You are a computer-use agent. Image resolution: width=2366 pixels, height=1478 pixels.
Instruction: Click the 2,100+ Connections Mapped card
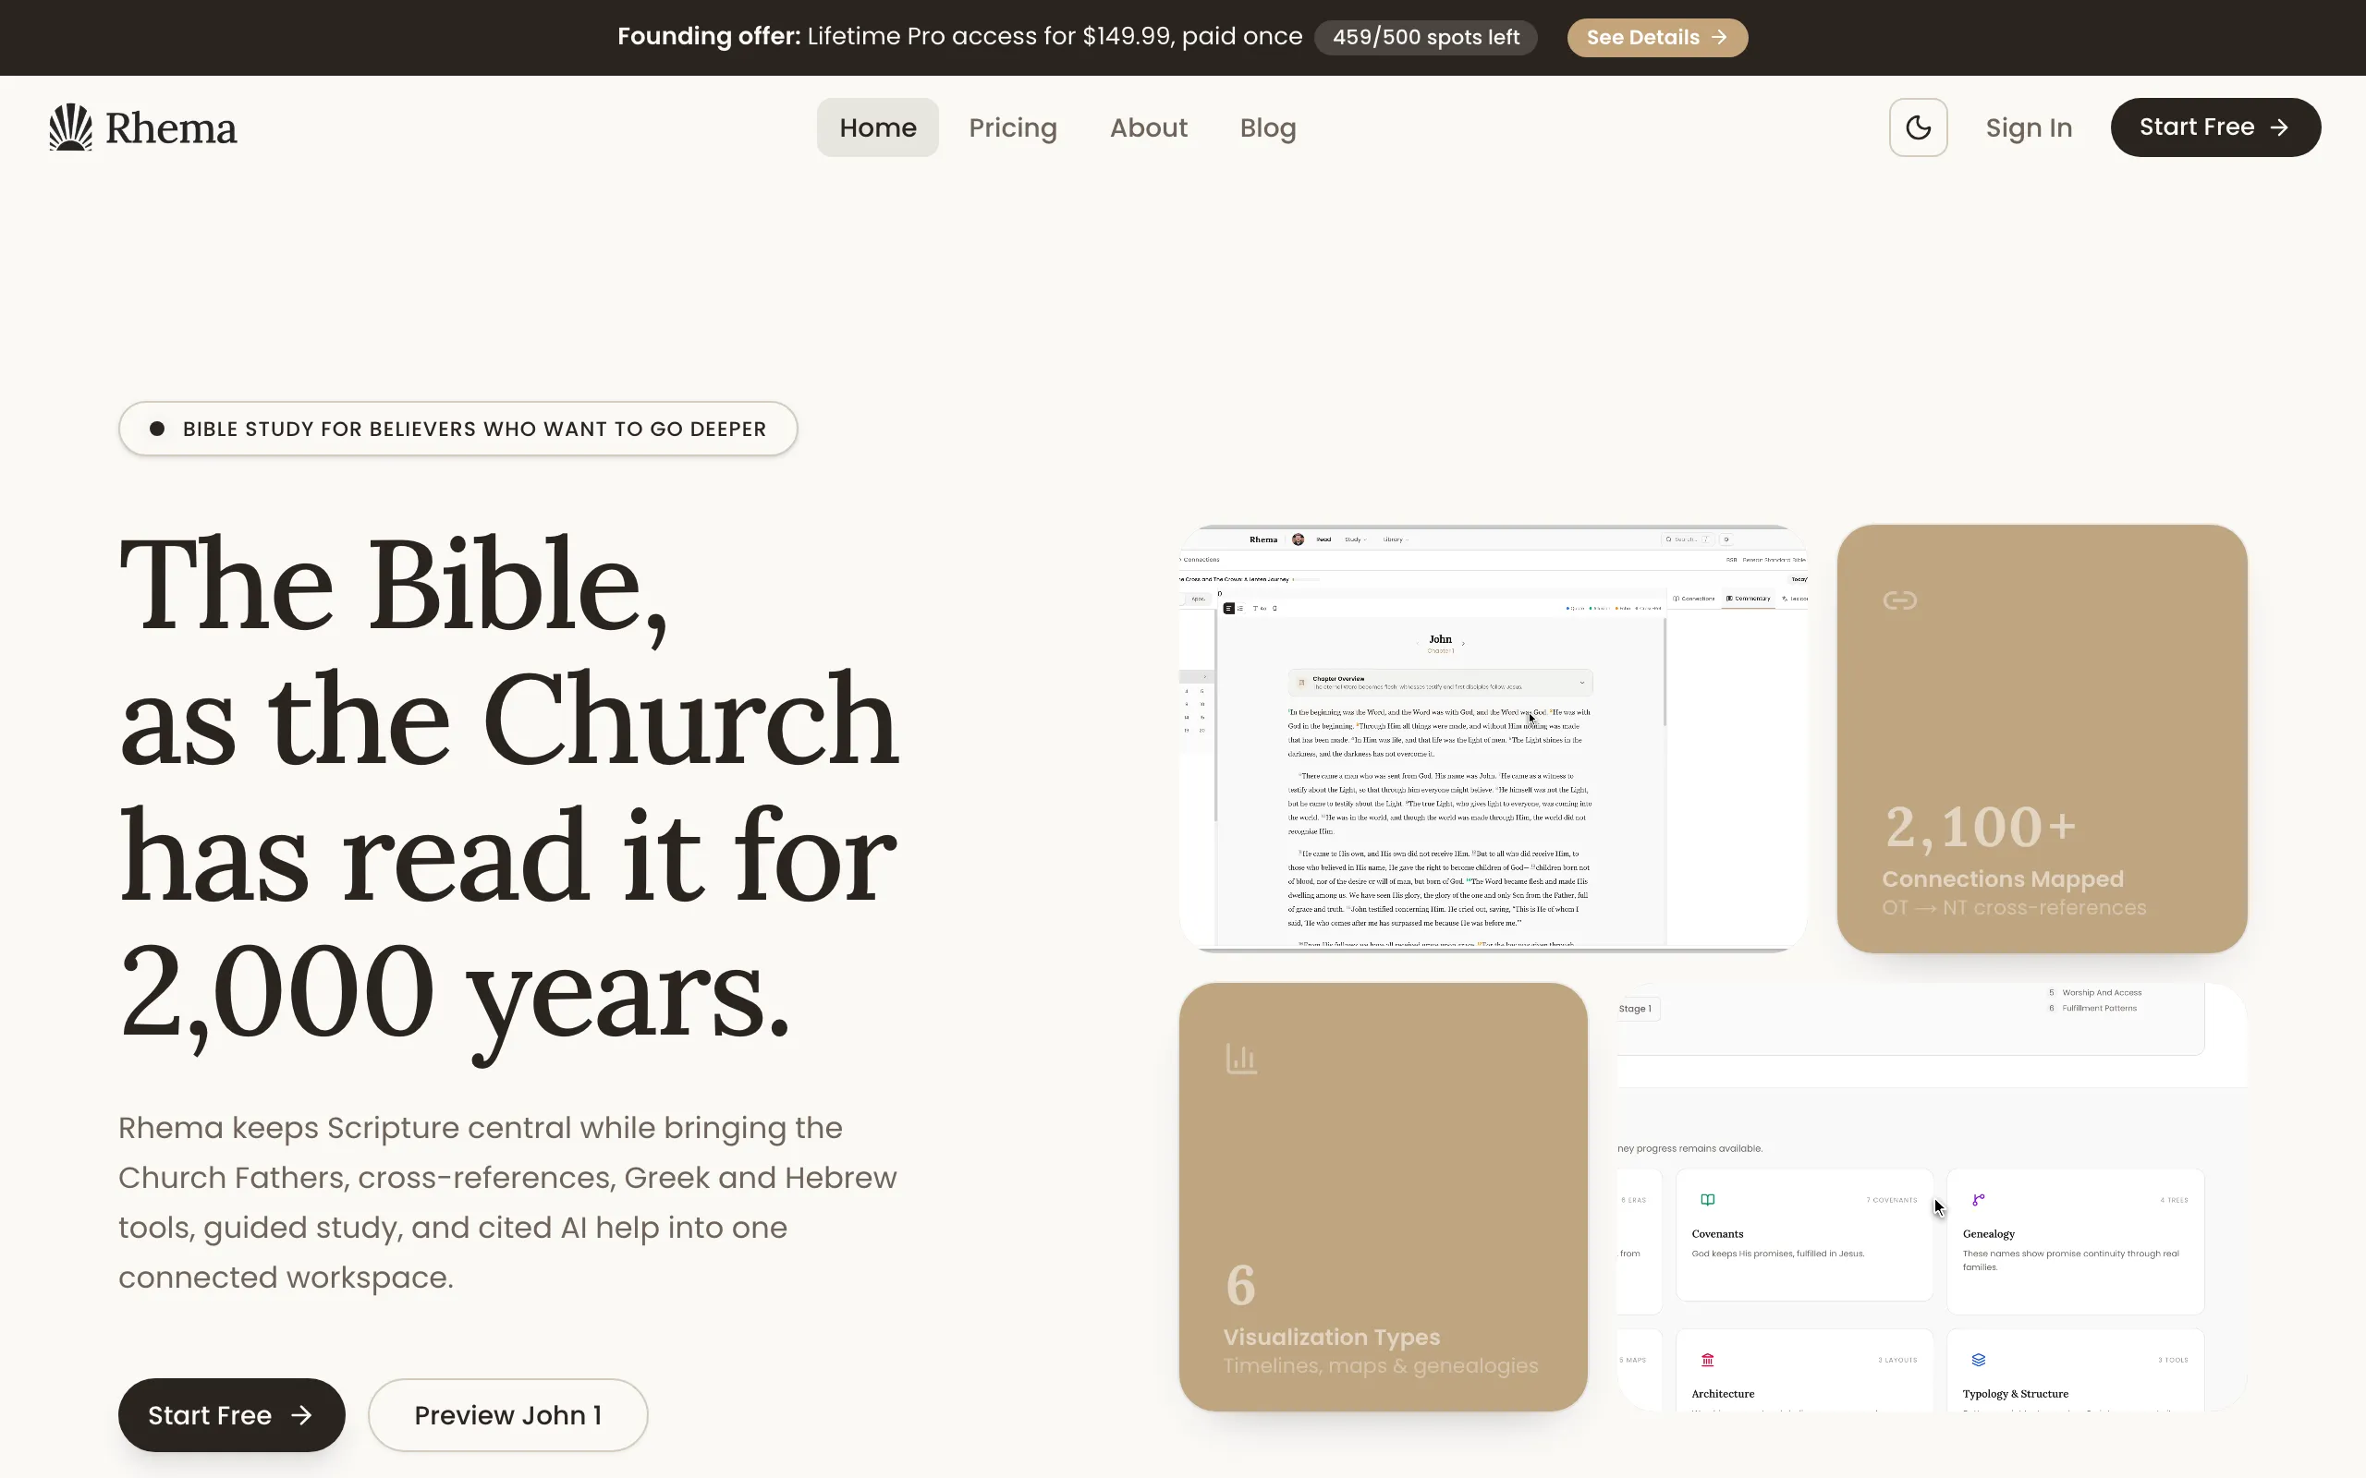(2042, 738)
